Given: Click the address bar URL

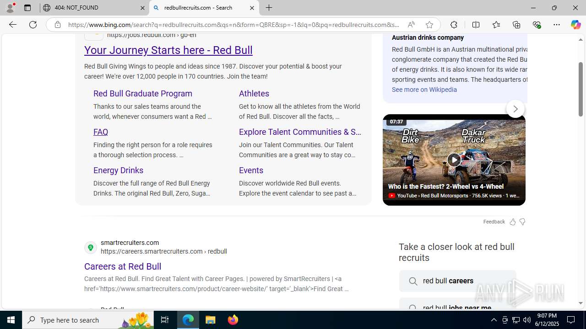Looking at the screenshot, I should point(233,25).
